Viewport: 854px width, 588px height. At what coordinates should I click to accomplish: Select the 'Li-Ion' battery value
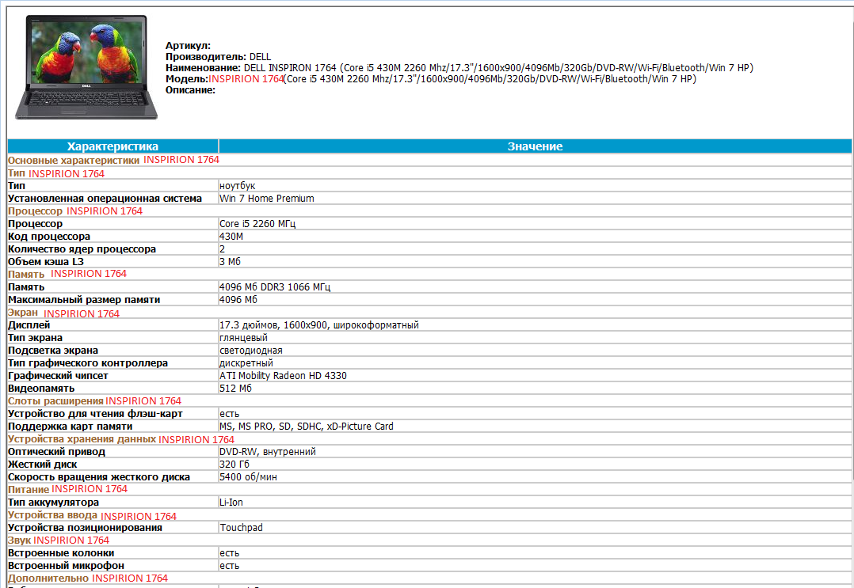(231, 503)
